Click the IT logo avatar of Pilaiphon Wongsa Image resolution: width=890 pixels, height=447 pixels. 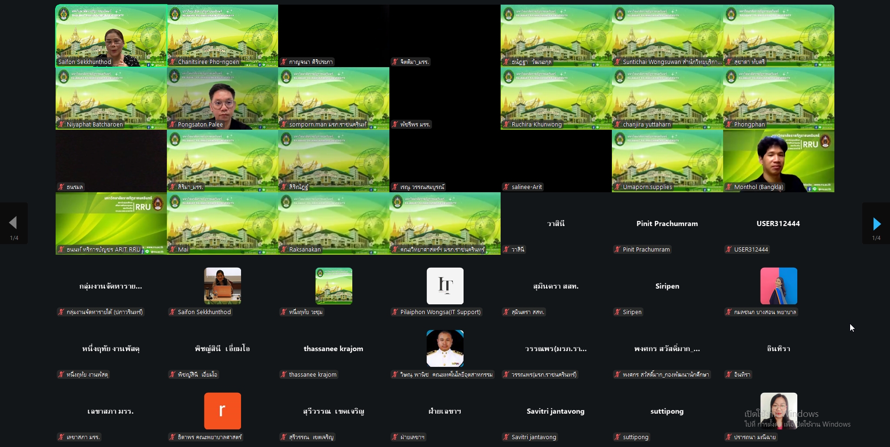coord(445,286)
